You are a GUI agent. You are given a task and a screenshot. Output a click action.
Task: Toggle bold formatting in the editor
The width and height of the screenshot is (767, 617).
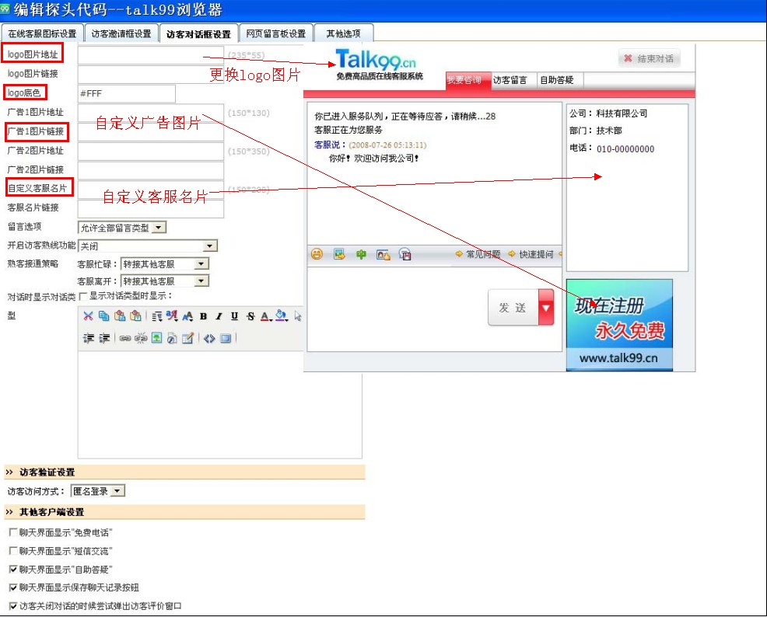coord(203,316)
